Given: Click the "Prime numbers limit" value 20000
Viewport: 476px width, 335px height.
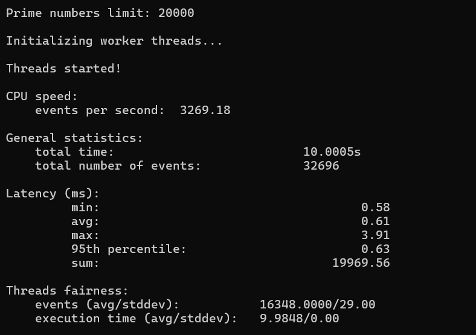Looking at the screenshot, I should [x=176, y=13].
